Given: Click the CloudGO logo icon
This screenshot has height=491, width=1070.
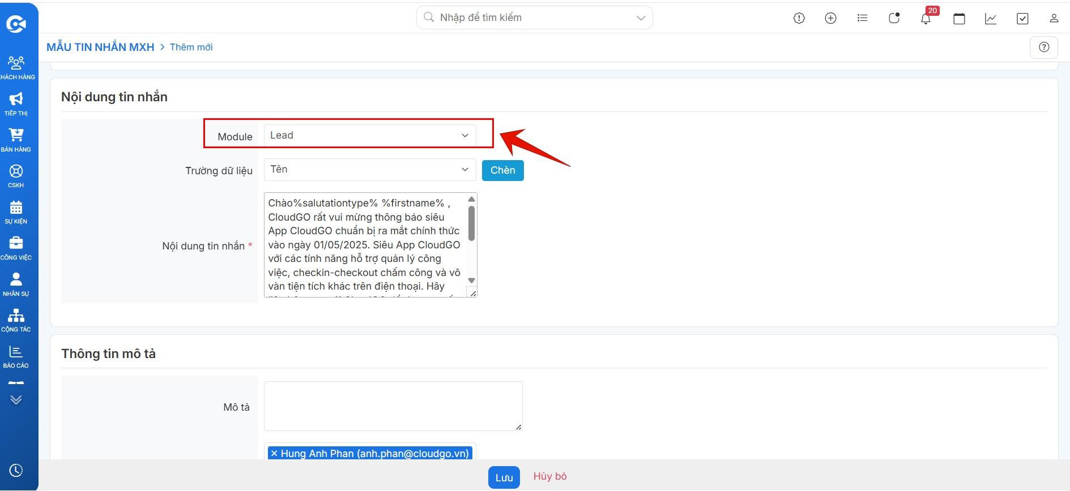Looking at the screenshot, I should 16,24.
